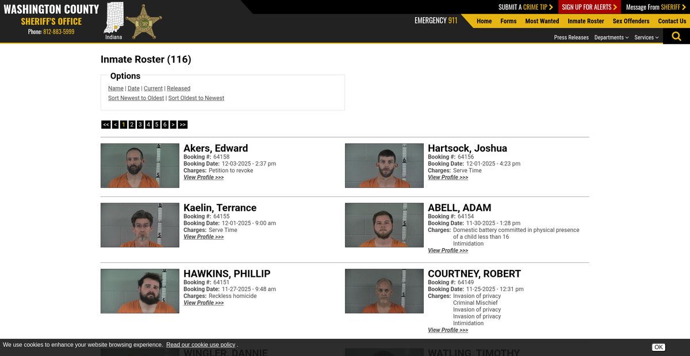Click the sheriff's star badge logo
This screenshot has width=690, height=356.
click(143, 21)
